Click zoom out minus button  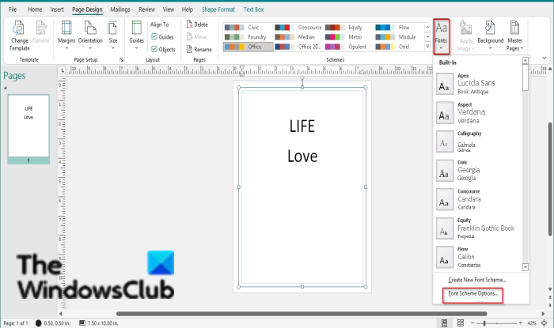click(472, 323)
